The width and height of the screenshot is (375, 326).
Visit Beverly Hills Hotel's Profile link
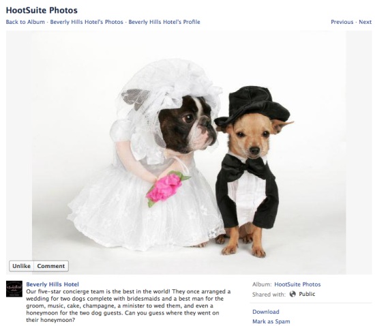click(164, 22)
